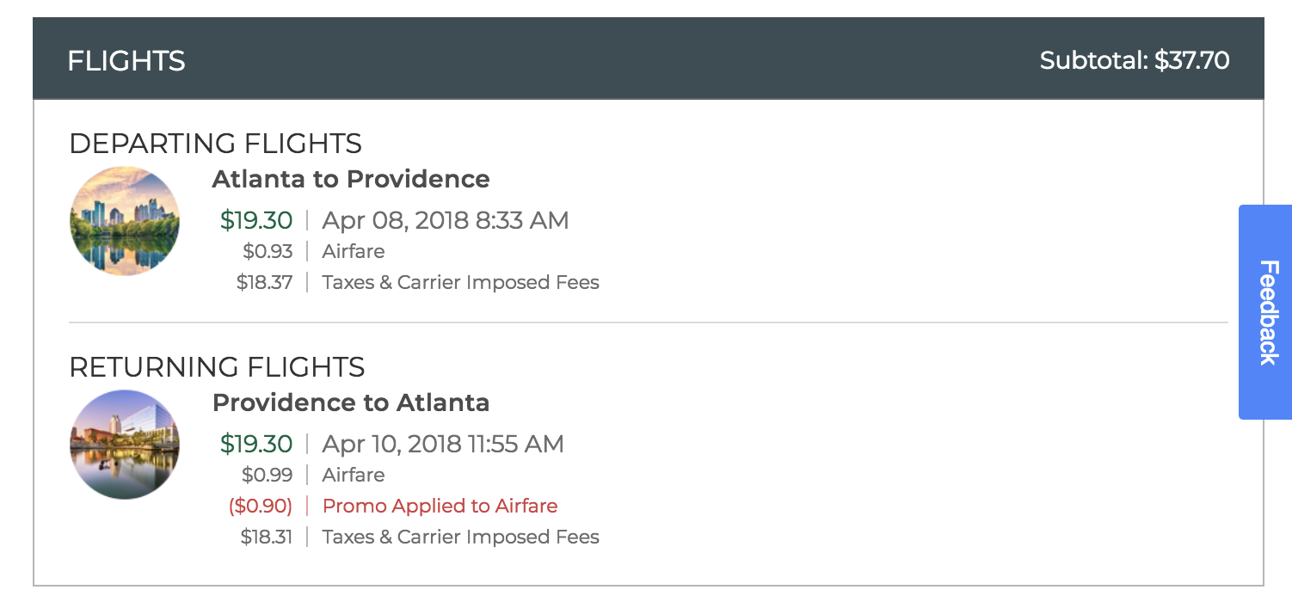
Task: Click the Apr 08, 2018 8:33 AM departure time
Action: click(445, 220)
